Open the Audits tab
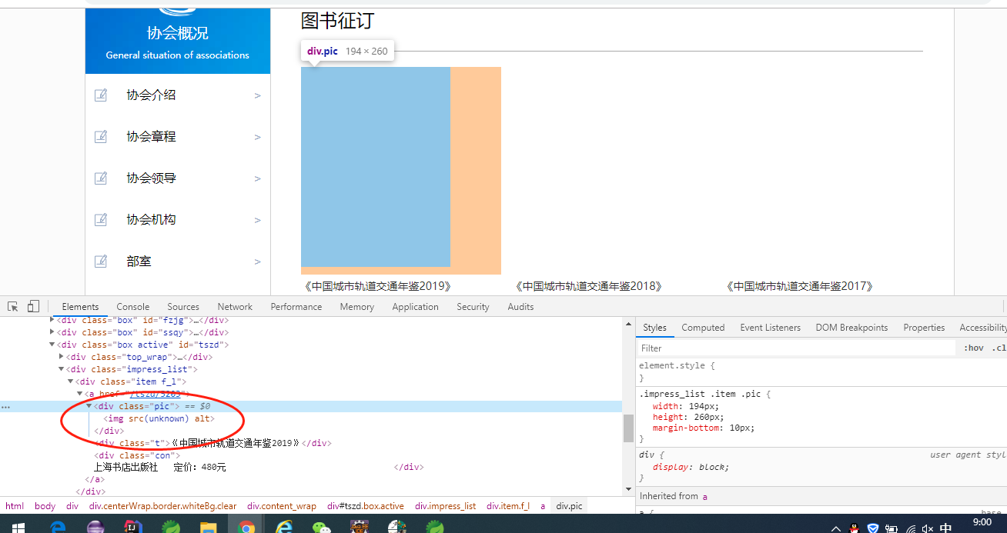Image resolution: width=1007 pixels, height=533 pixels. pyautogui.click(x=520, y=306)
